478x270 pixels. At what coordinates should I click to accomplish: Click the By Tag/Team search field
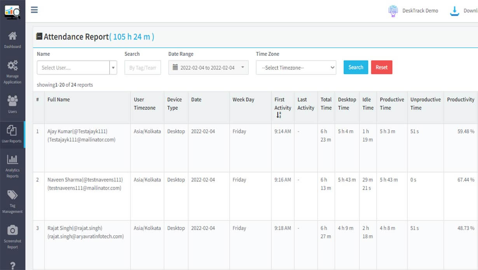[x=143, y=67]
